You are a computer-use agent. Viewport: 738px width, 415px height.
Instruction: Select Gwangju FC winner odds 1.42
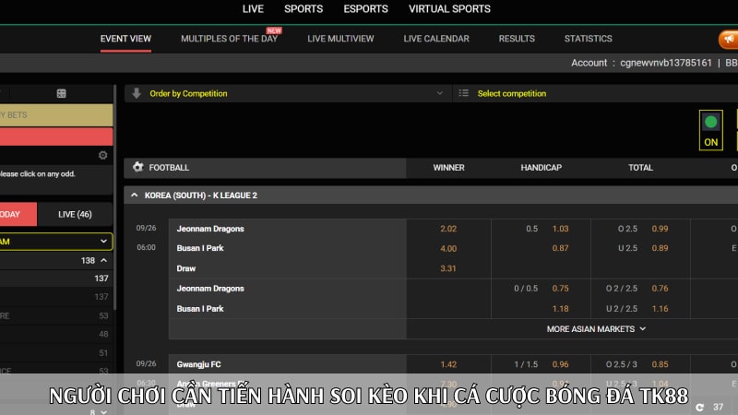pos(448,364)
